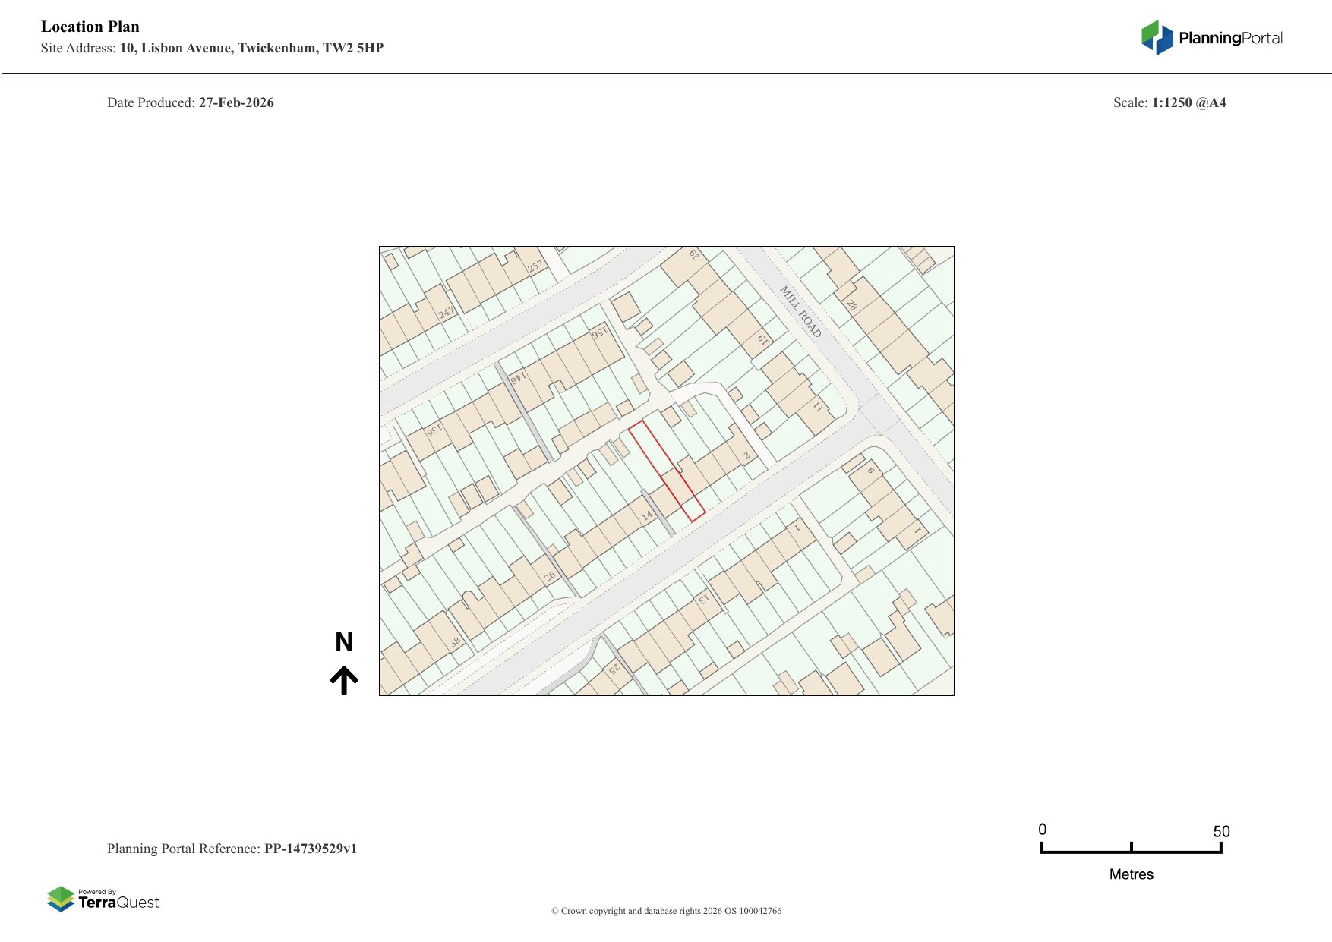Click the TerraQuest layered logo icon
This screenshot has width=1332, height=942.
[x=61, y=899]
